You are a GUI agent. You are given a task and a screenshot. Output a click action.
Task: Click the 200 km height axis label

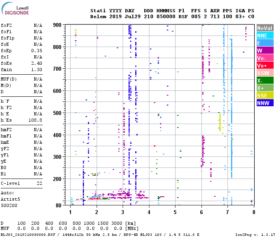pos(57,179)
